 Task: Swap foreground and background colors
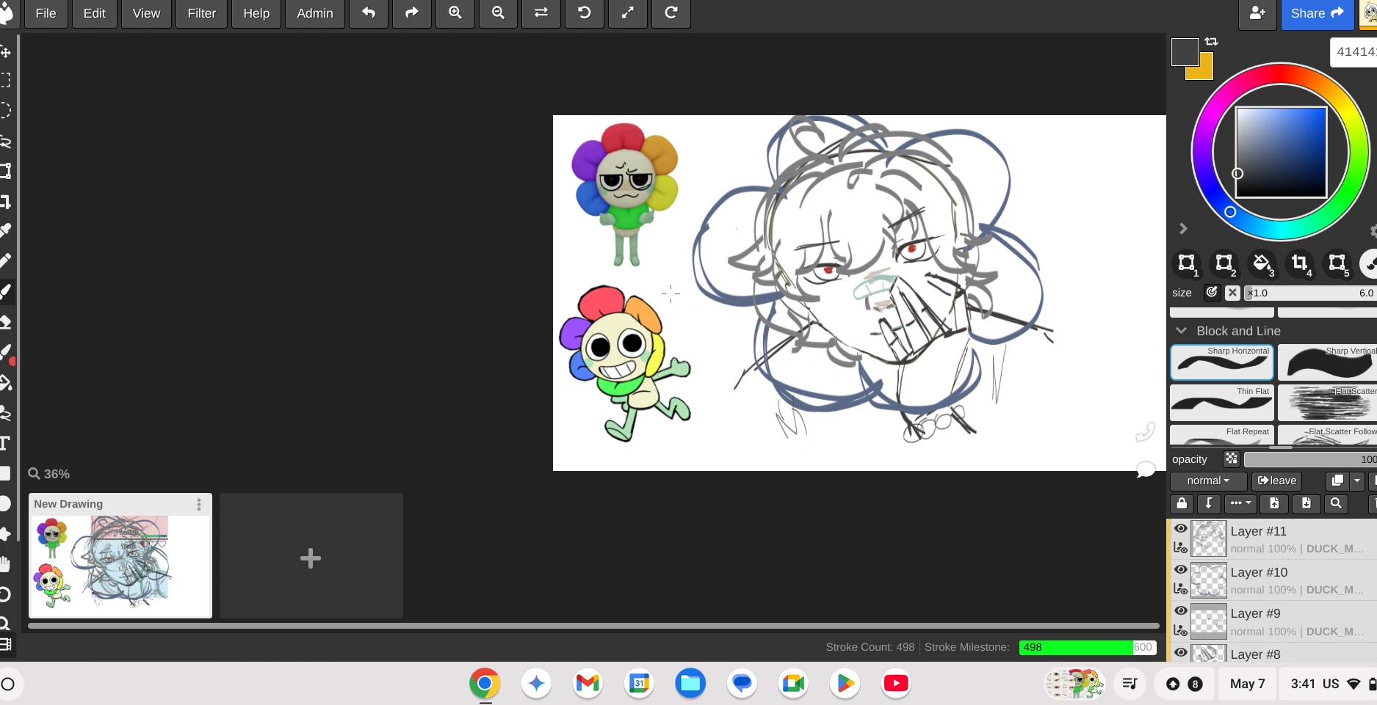(x=1212, y=42)
